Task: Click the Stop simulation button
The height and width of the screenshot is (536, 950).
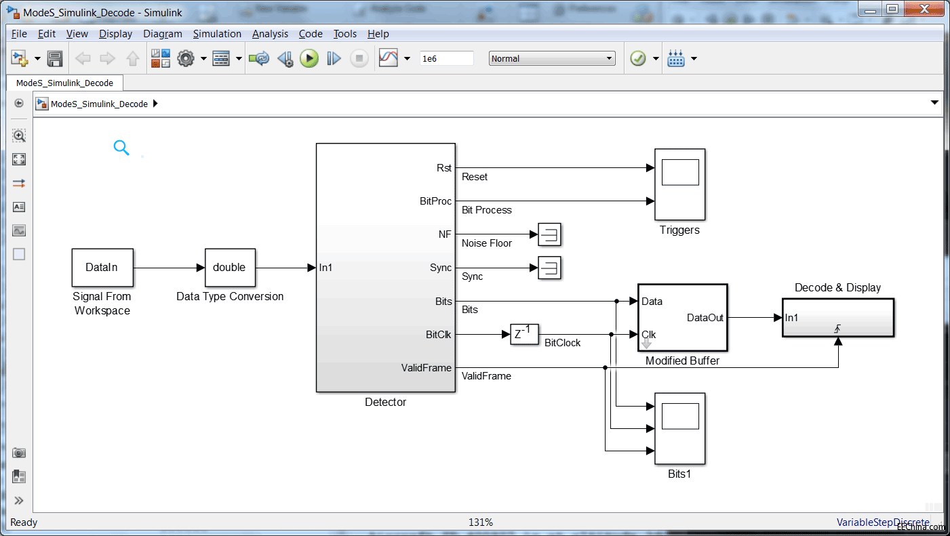Action: point(359,59)
